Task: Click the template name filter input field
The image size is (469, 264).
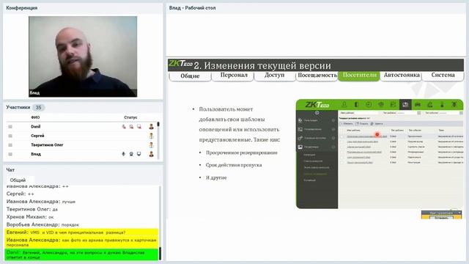Action: pyautogui.click(x=358, y=113)
